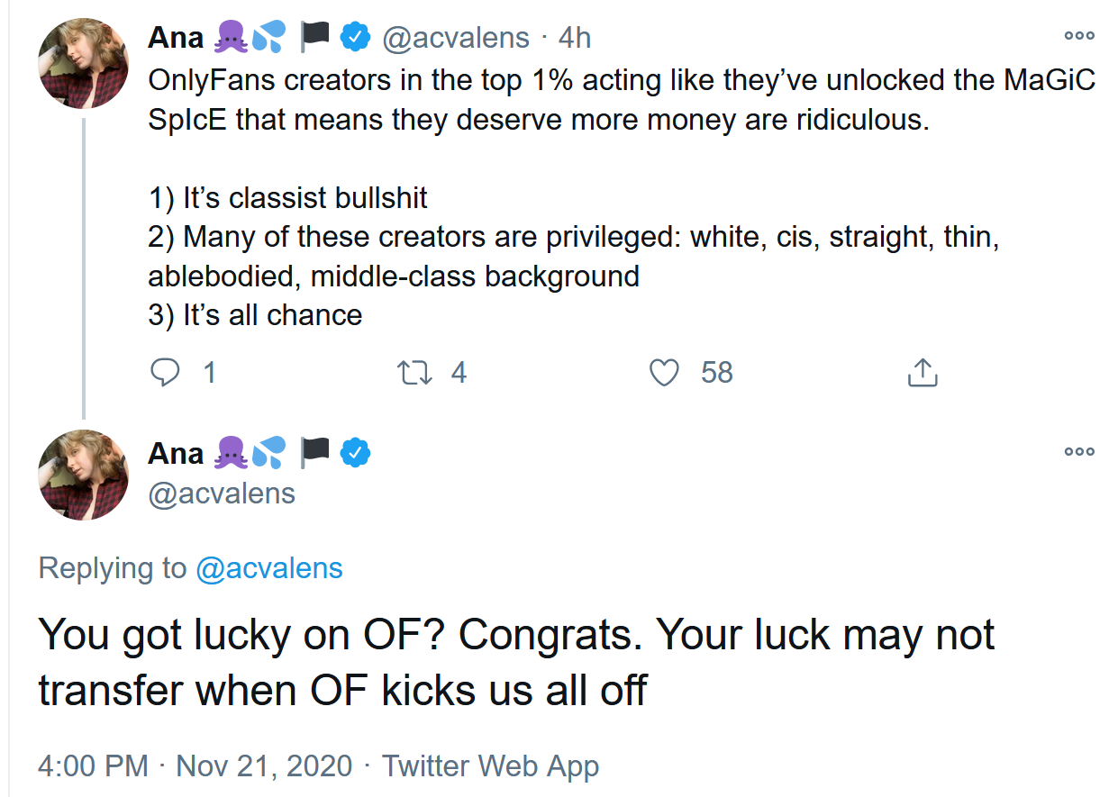The width and height of the screenshot is (1118, 797).
Task: Click the @acvalens handle next to 4h
Action: (456, 38)
